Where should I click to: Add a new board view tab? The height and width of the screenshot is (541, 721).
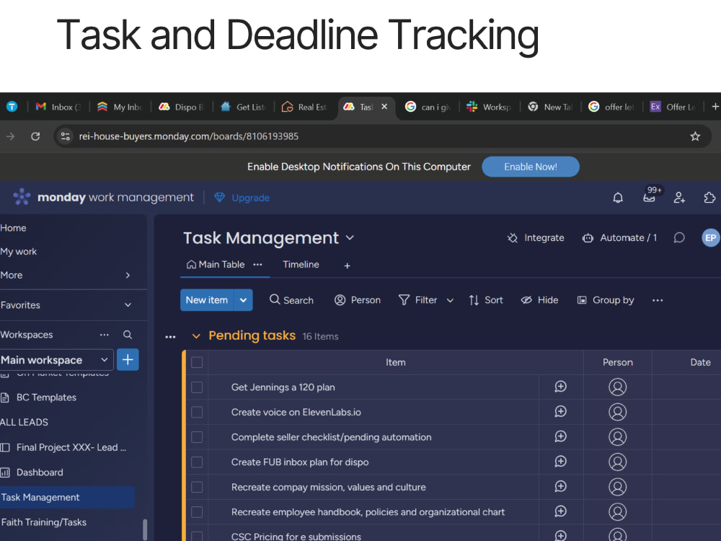point(348,265)
